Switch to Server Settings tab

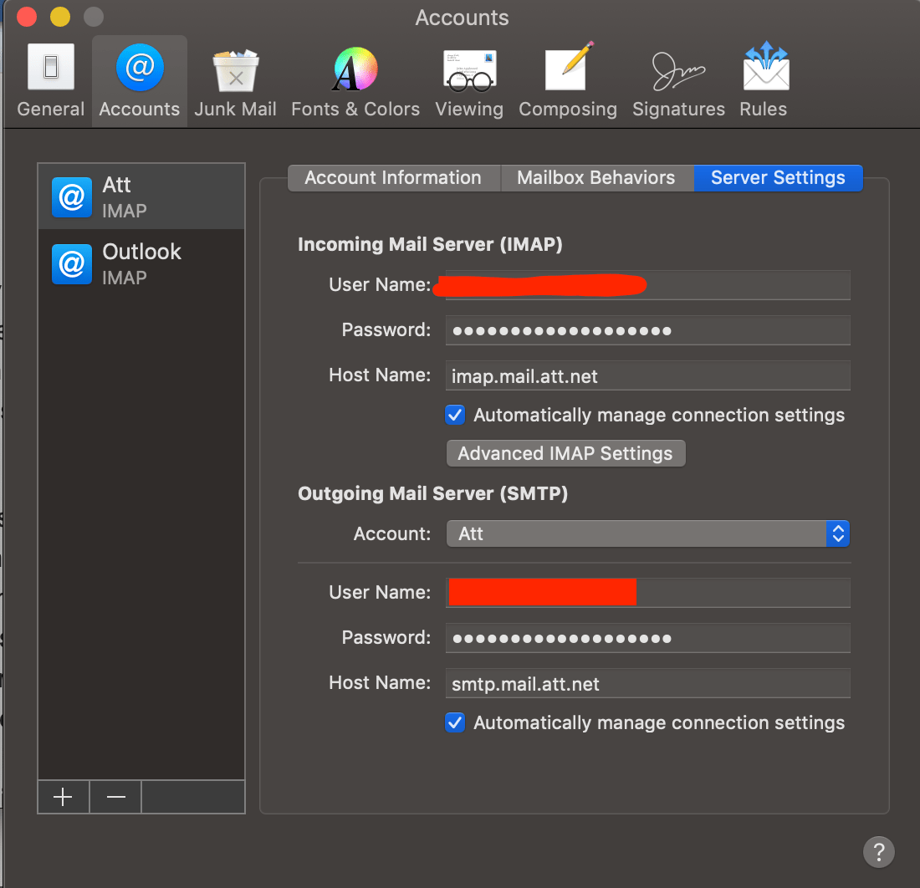pyautogui.click(x=778, y=178)
